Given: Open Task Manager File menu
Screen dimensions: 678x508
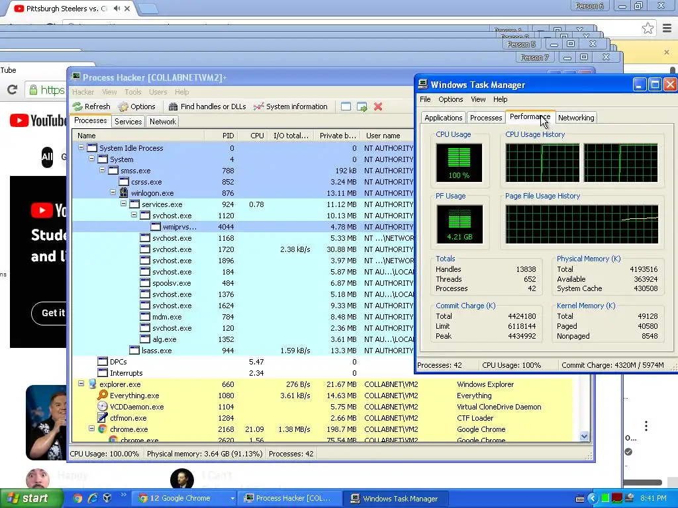Looking at the screenshot, I should coord(425,99).
